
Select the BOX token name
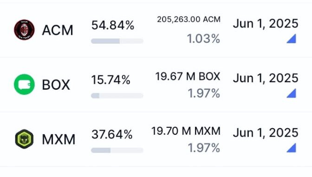coord(56,85)
